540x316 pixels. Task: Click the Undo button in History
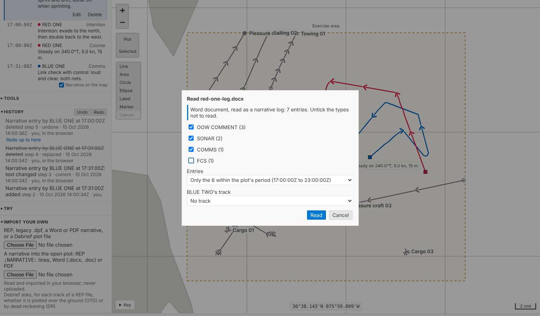pyautogui.click(x=82, y=112)
